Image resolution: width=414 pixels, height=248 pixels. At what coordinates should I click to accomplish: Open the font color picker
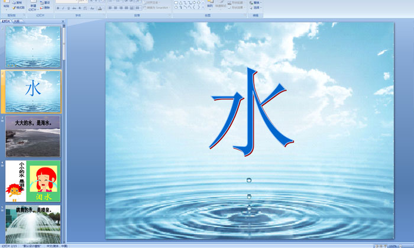tap(100, 8)
